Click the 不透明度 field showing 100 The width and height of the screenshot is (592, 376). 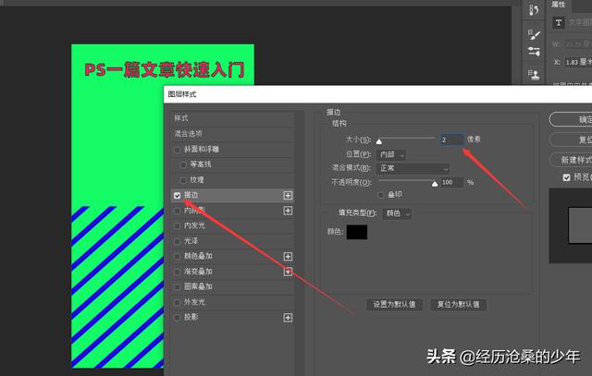coord(452,182)
